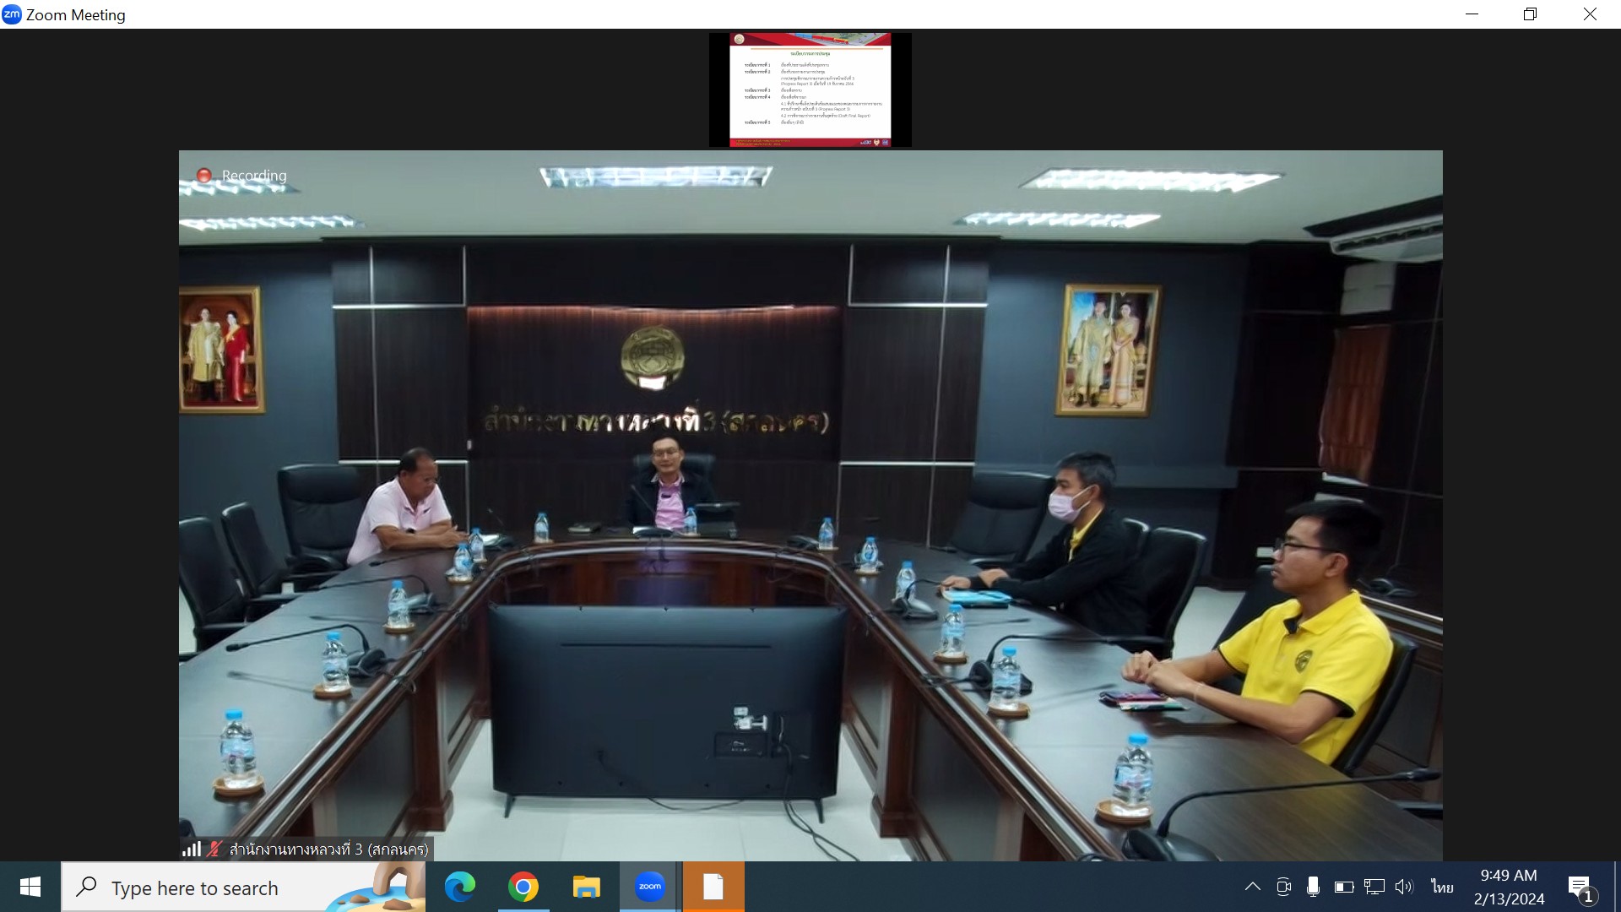The width and height of the screenshot is (1621, 912).
Task: Open the Zoom app in the taskbar
Action: click(649, 887)
